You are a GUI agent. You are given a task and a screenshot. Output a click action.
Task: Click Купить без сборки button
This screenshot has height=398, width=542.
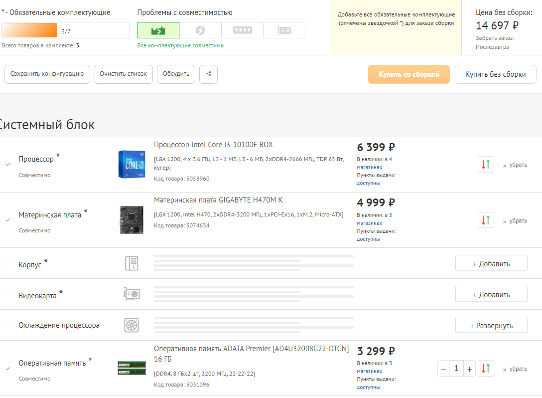(x=495, y=74)
